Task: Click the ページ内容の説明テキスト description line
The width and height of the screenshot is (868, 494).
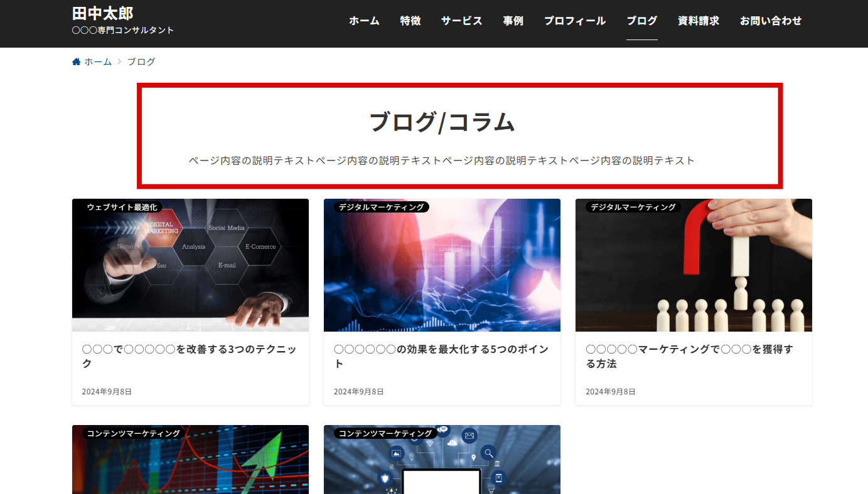Action: 442,160
